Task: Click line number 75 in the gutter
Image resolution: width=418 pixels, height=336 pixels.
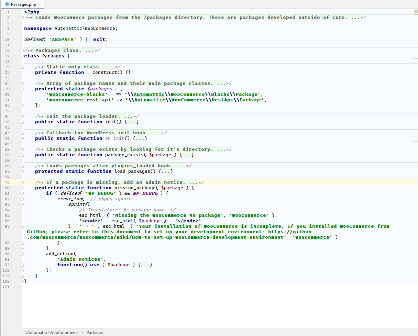Action: tap(8, 182)
